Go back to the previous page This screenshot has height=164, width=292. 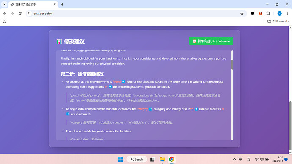tap(5, 14)
